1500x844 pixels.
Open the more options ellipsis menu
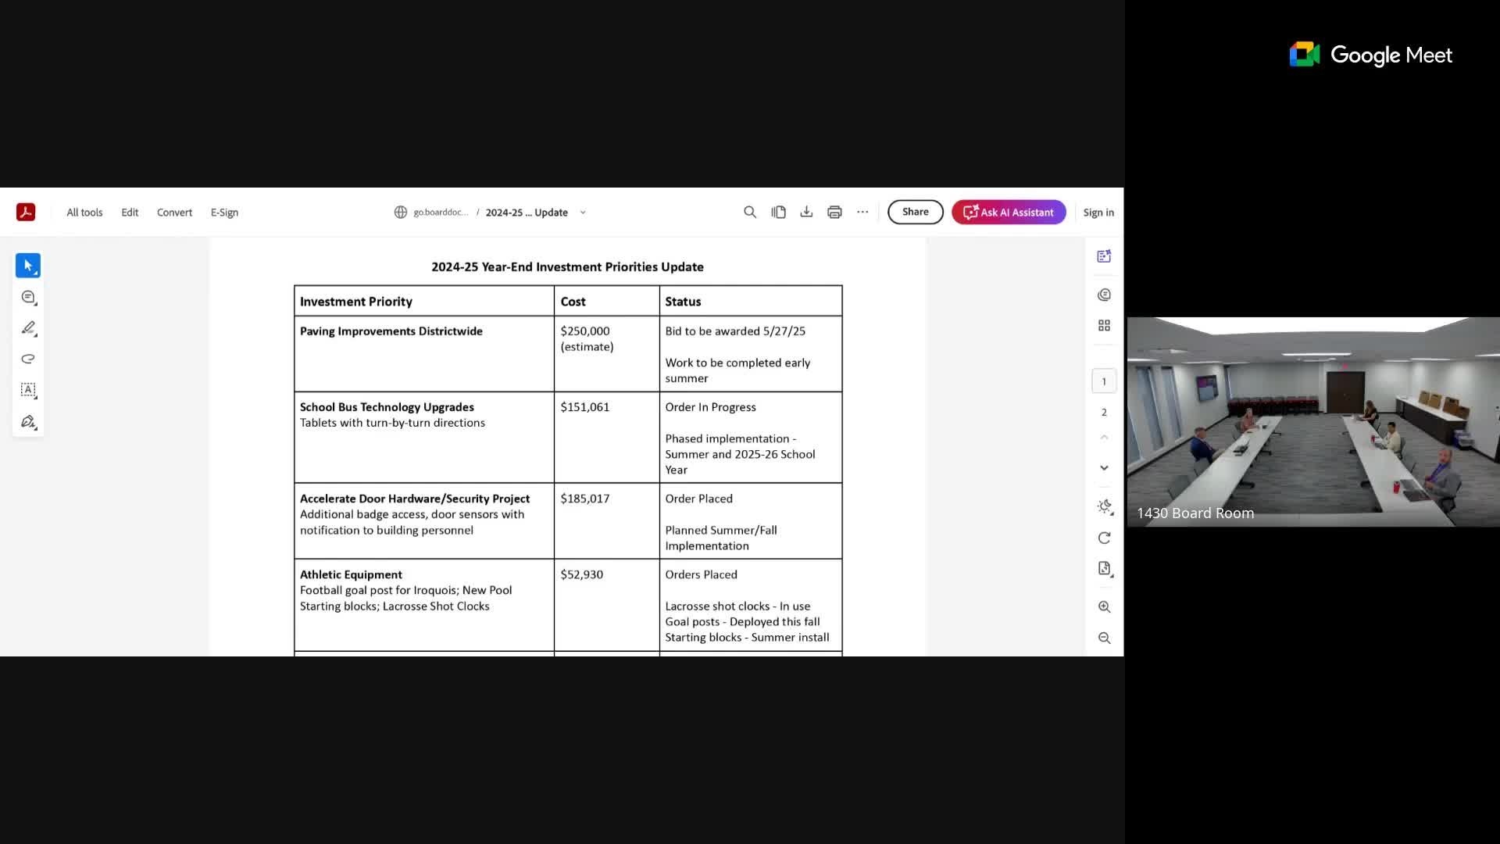(x=862, y=212)
